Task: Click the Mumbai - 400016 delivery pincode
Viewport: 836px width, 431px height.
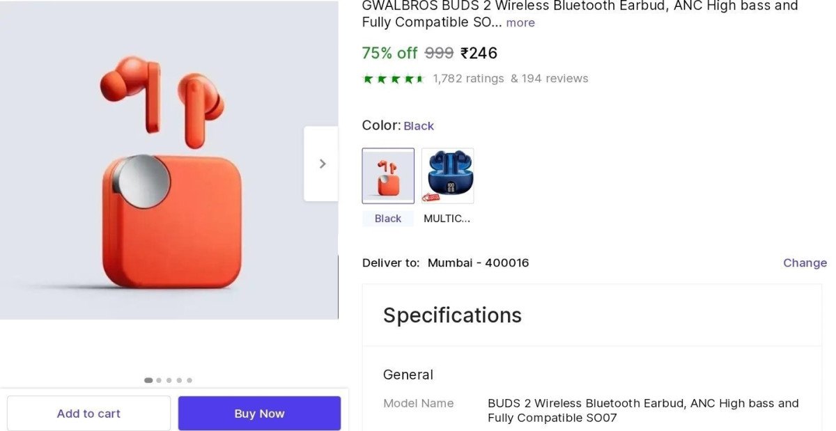Action: click(478, 262)
